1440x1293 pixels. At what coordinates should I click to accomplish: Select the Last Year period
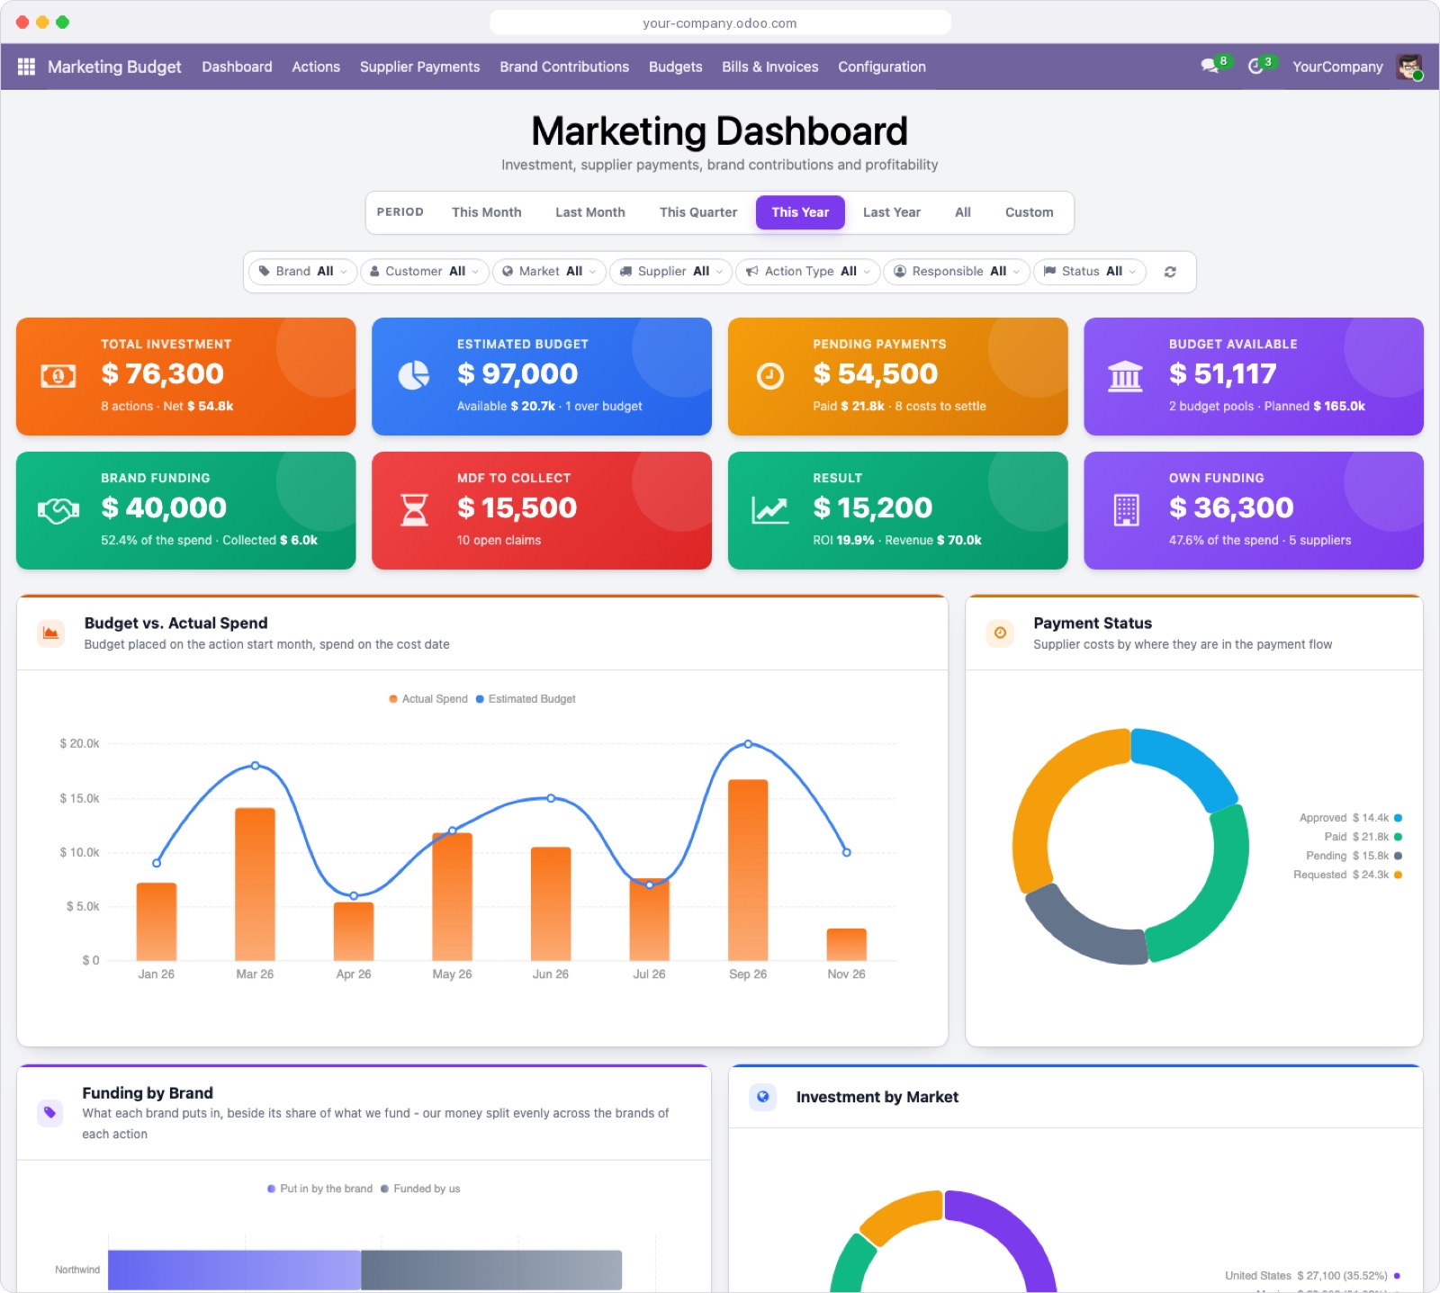tap(892, 212)
